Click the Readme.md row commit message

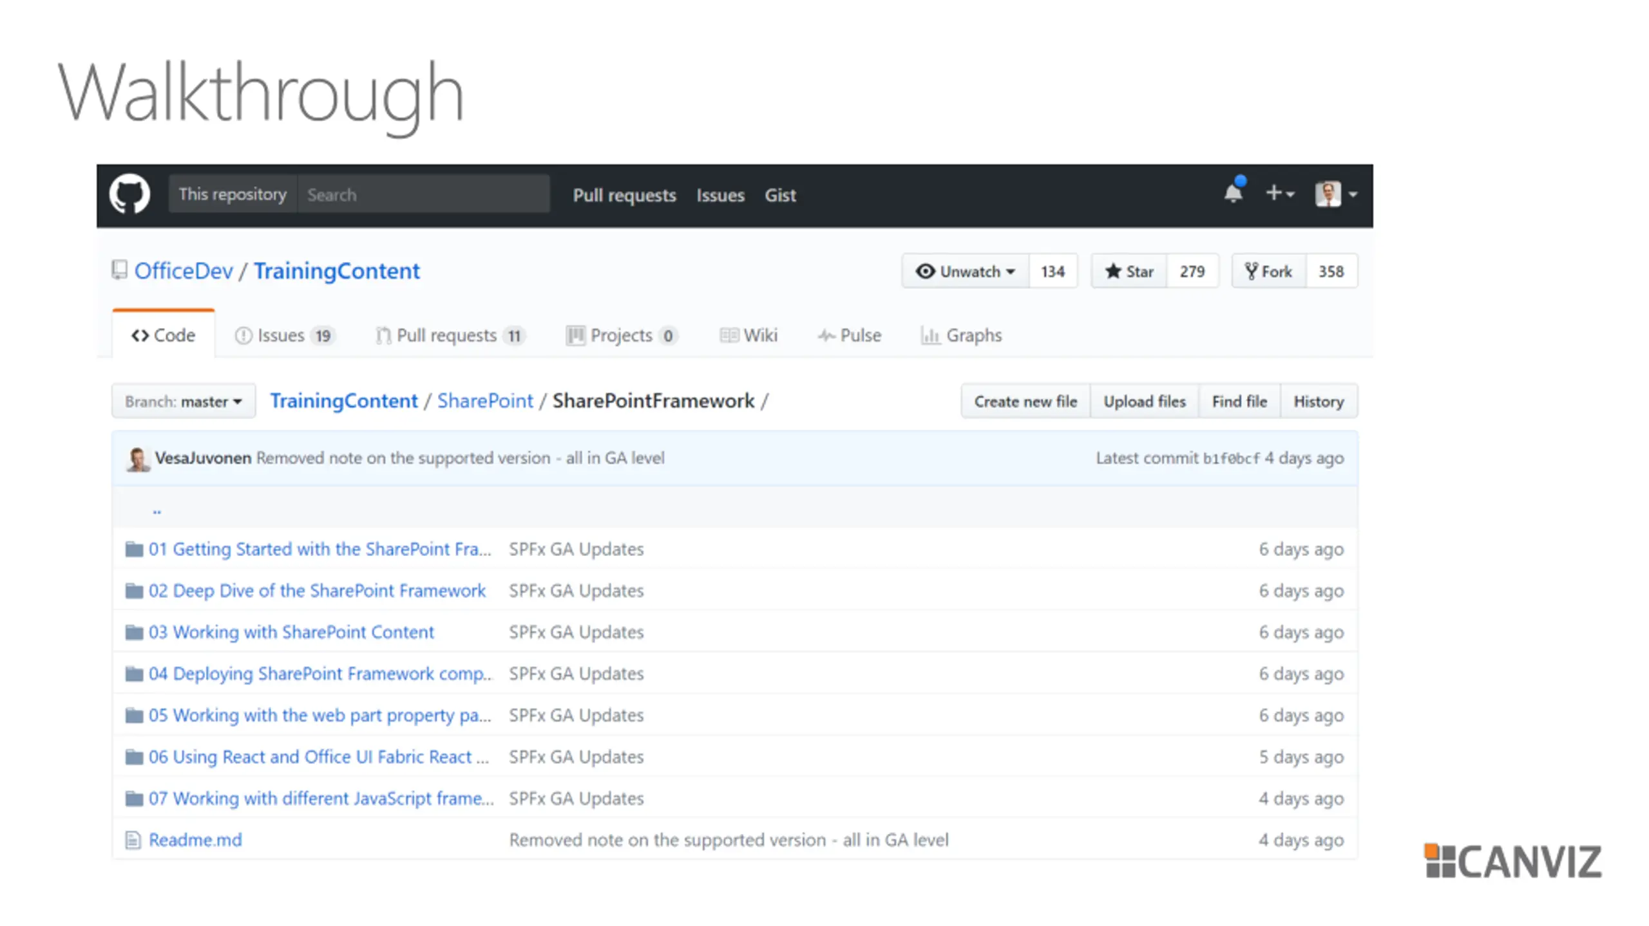click(729, 840)
